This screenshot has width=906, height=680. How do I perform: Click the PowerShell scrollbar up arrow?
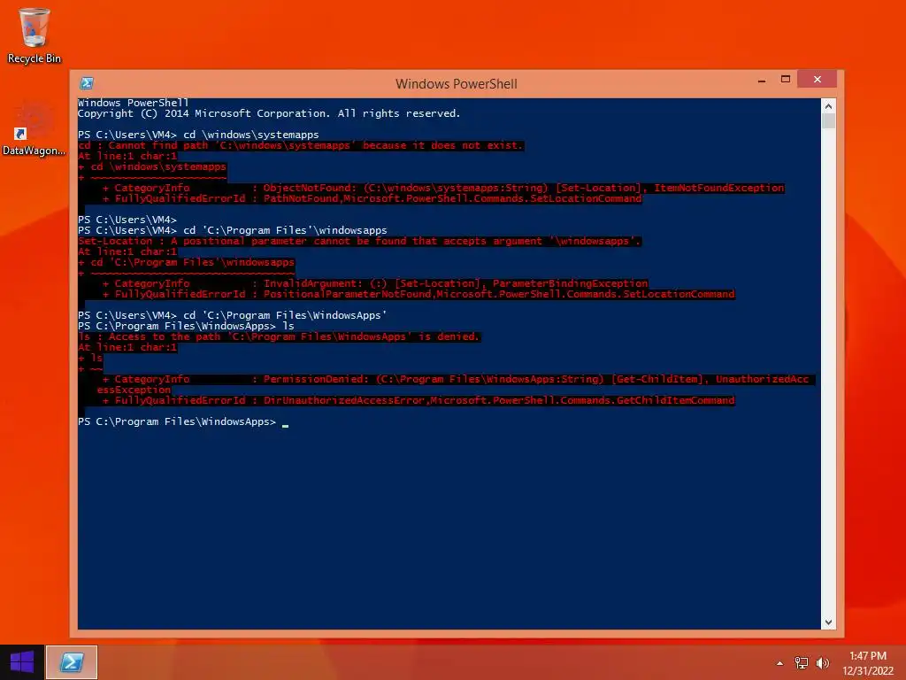pyautogui.click(x=828, y=106)
